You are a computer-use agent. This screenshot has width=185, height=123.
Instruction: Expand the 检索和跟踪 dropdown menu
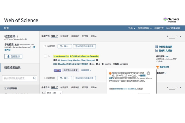point(145,28)
